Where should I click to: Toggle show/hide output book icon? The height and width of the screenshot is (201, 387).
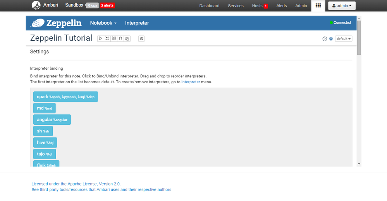coord(114,38)
